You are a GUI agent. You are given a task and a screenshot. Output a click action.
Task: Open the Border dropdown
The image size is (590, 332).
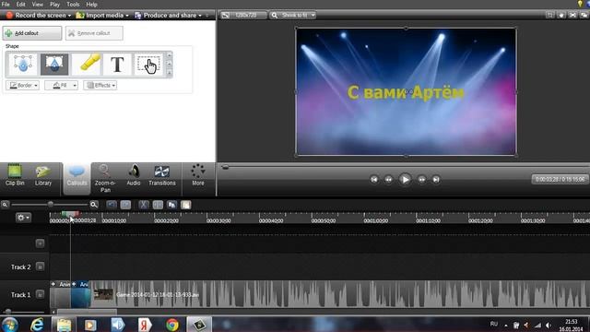coord(22,86)
